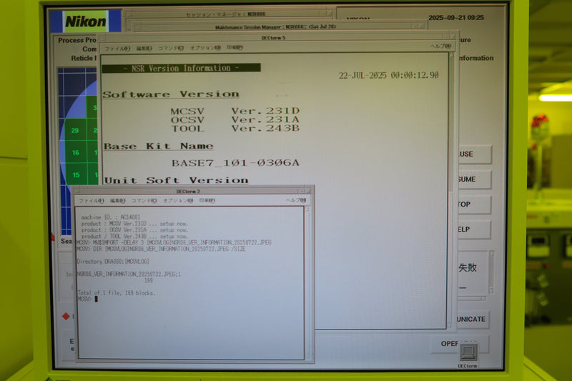Click the partially hidden SUME button

[x=474, y=179]
